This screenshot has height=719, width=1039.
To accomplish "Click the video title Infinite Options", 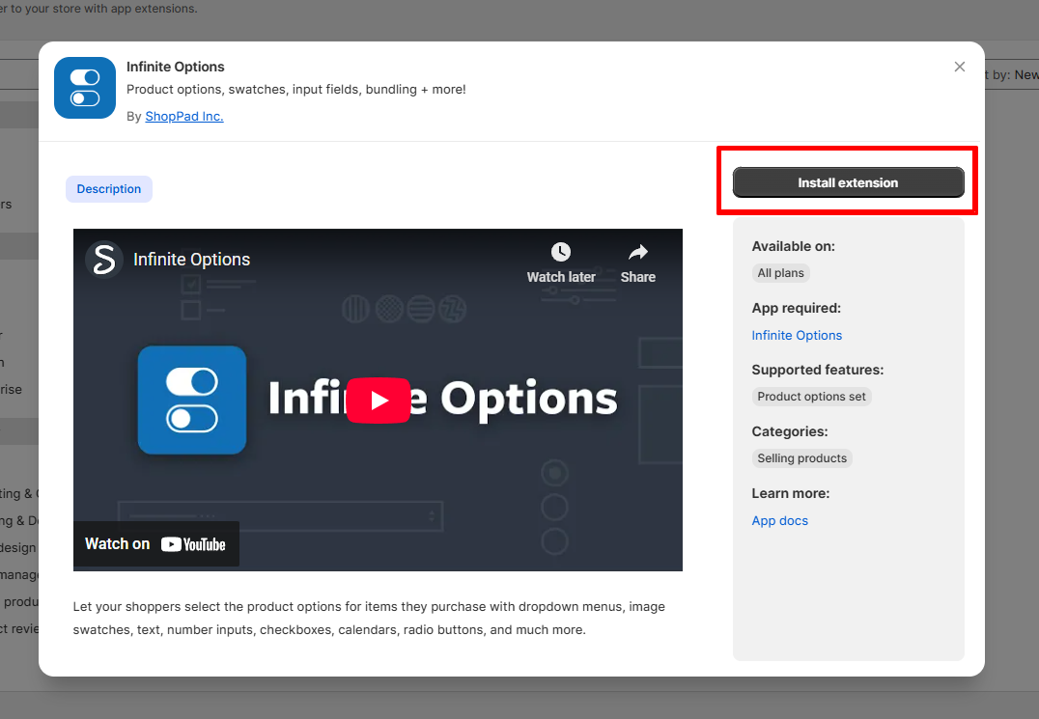I will pos(191,259).
